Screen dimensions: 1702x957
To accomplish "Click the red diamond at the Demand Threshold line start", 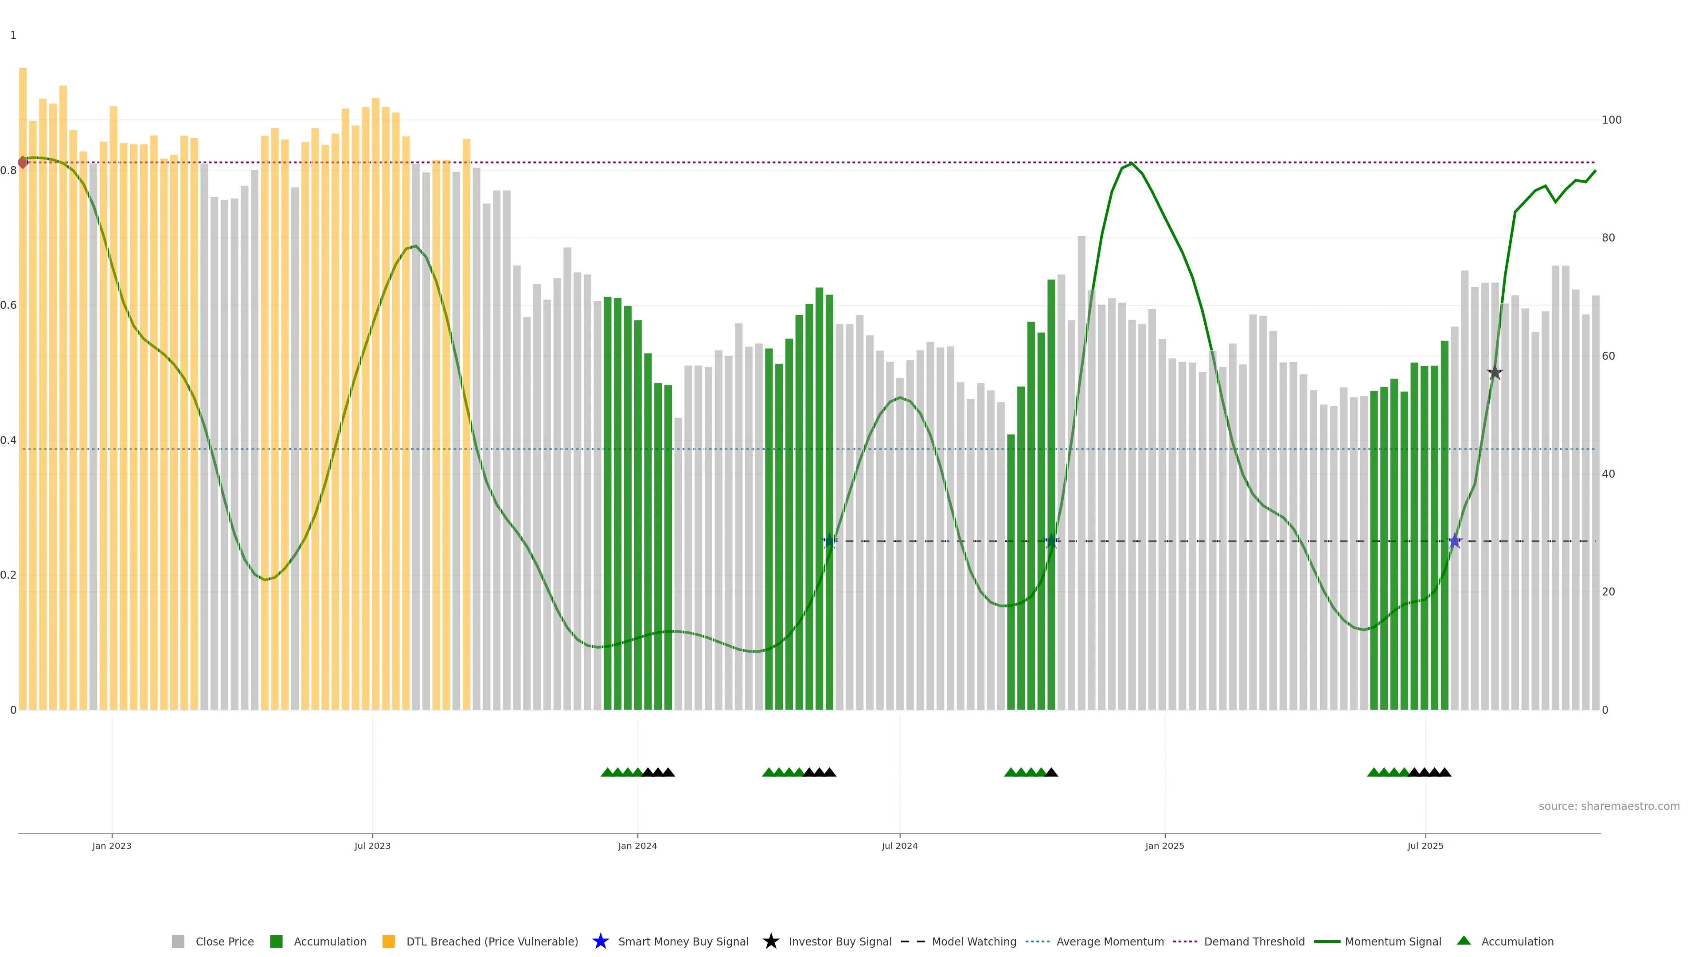I will 23,163.
